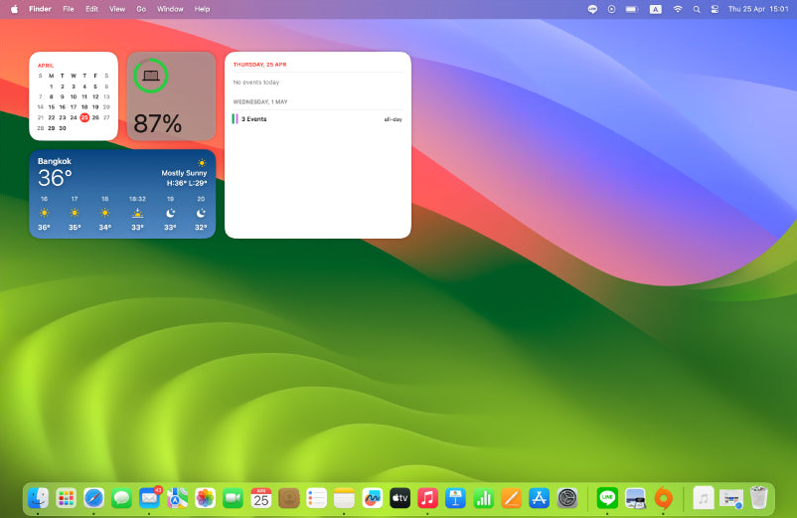Open the Messages app in dock
This screenshot has height=518, width=797.
pos(121,498)
